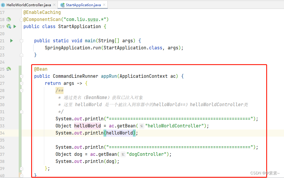Viewport: 284px width, 178px height.
Task: Run StartApplication via the green arrow on line 19
Action: [x=15, y=26]
